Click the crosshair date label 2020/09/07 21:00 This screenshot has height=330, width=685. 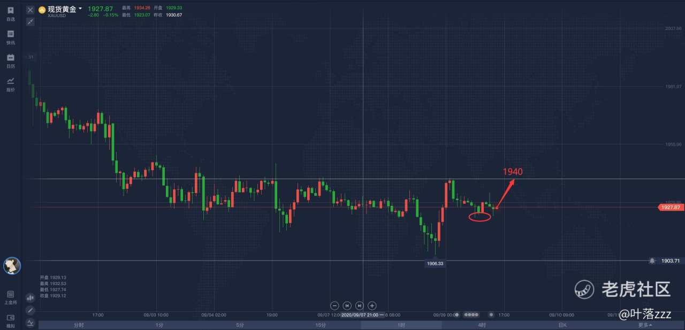coord(362,315)
